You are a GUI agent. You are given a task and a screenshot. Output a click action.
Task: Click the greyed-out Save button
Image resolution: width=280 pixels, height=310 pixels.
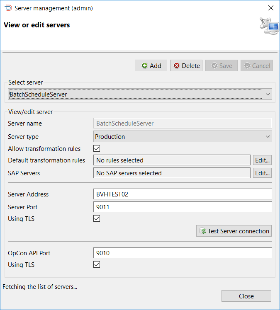222,65
